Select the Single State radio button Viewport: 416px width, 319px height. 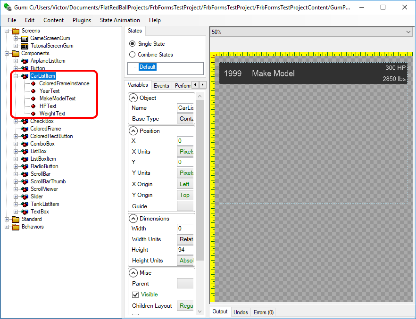(x=133, y=44)
